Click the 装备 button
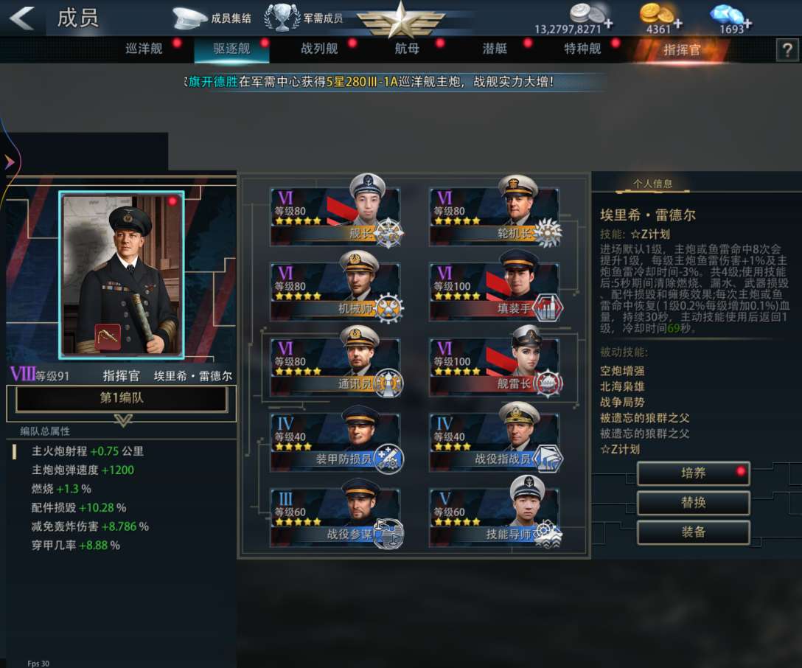This screenshot has height=668, width=802. pyautogui.click(x=693, y=532)
